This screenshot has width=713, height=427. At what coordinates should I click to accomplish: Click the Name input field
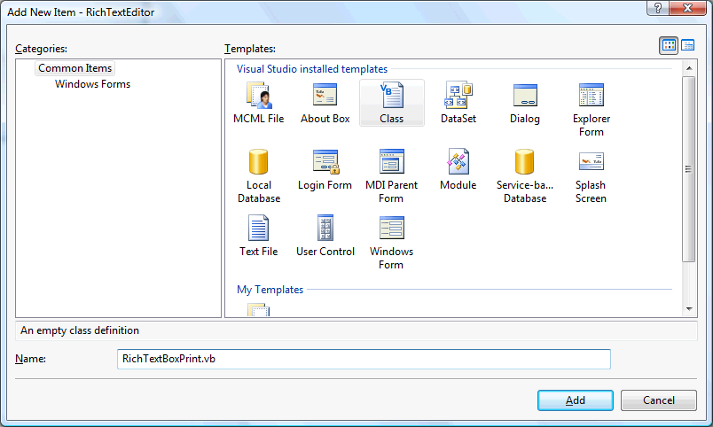click(364, 359)
